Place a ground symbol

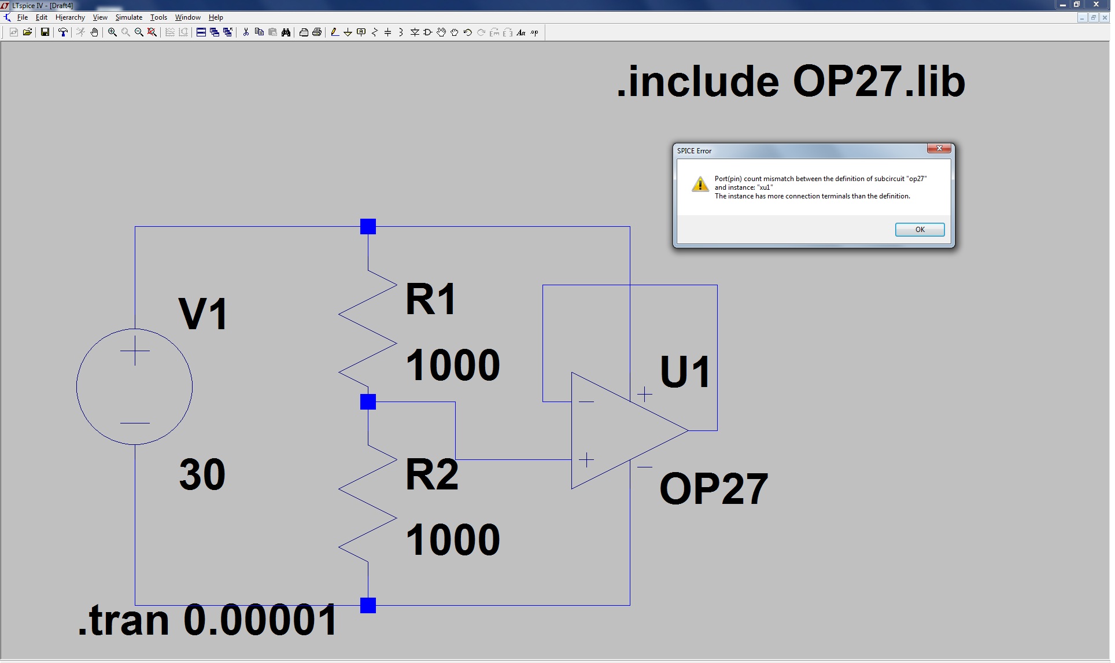(x=348, y=32)
